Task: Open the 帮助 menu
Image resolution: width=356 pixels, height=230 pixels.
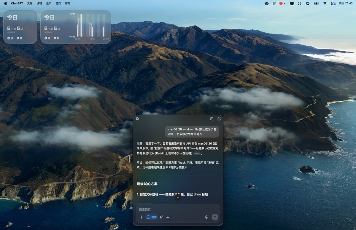Action: pos(67,4)
